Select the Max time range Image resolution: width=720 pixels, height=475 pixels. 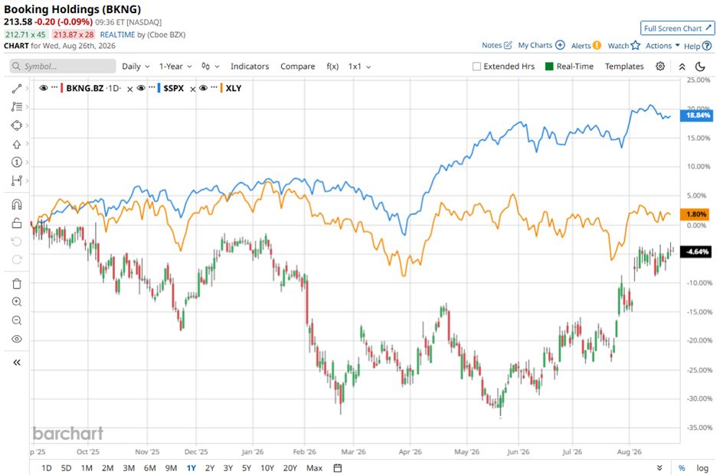click(314, 467)
